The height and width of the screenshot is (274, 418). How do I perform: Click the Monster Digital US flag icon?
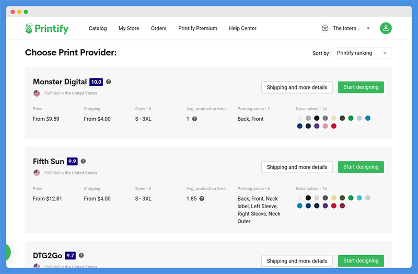point(37,93)
